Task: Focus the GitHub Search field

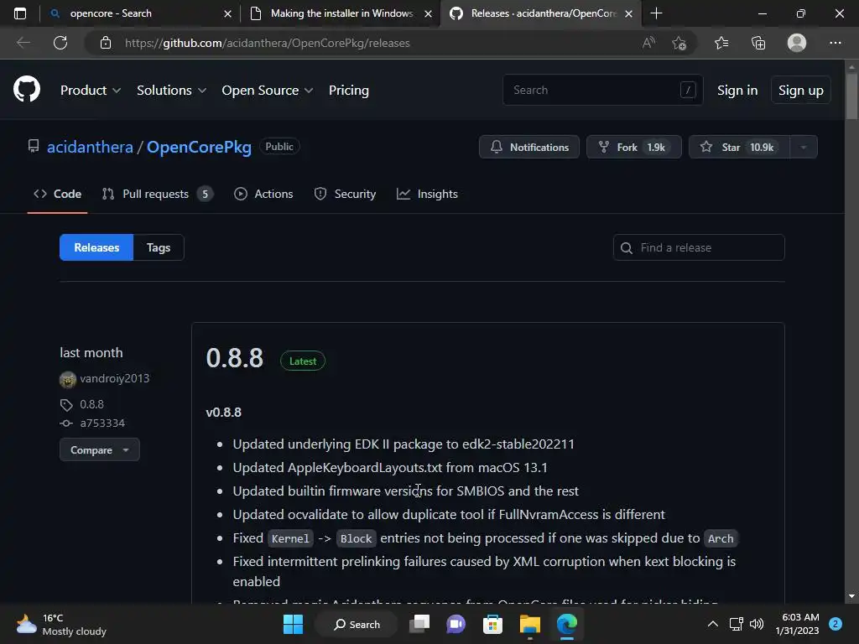Action: click(602, 90)
